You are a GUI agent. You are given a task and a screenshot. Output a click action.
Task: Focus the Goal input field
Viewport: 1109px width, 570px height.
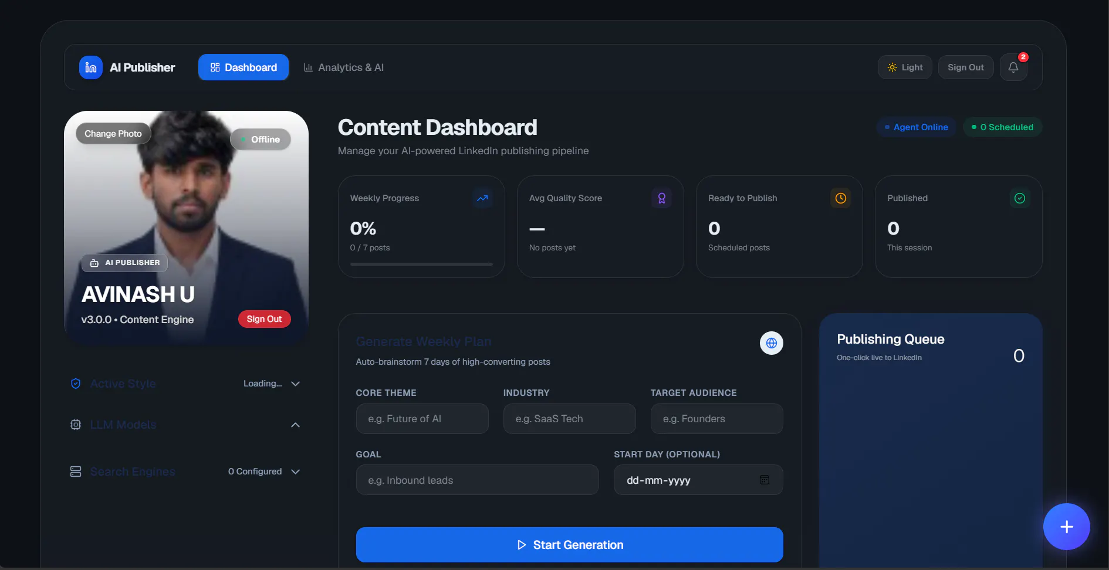click(478, 480)
